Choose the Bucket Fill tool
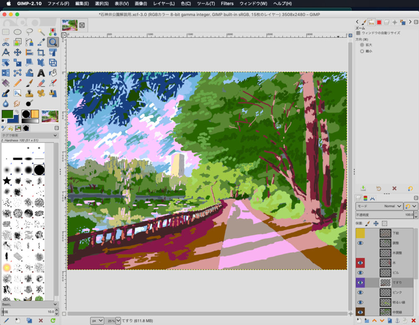 click(53, 73)
